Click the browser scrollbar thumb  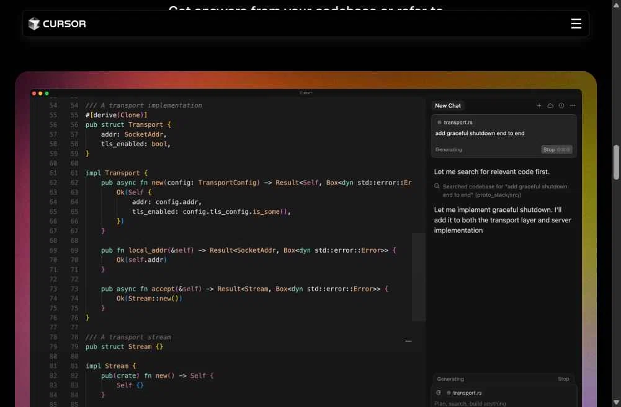(x=616, y=162)
